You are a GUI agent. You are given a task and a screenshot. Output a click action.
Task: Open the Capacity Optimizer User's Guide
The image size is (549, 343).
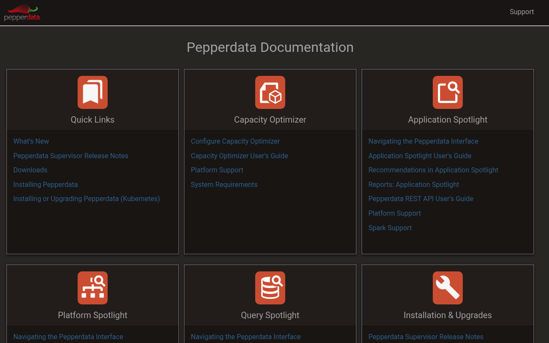point(239,156)
